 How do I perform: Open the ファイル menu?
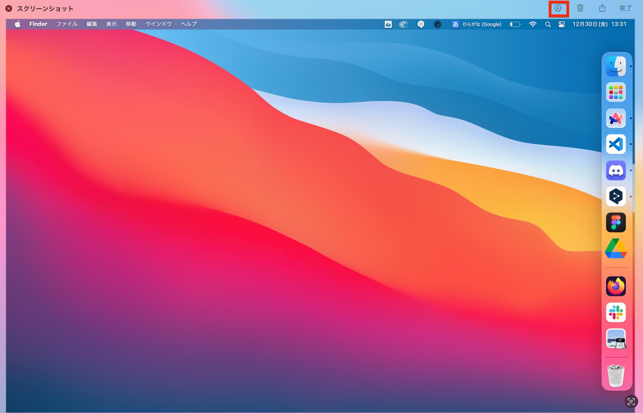click(x=67, y=24)
